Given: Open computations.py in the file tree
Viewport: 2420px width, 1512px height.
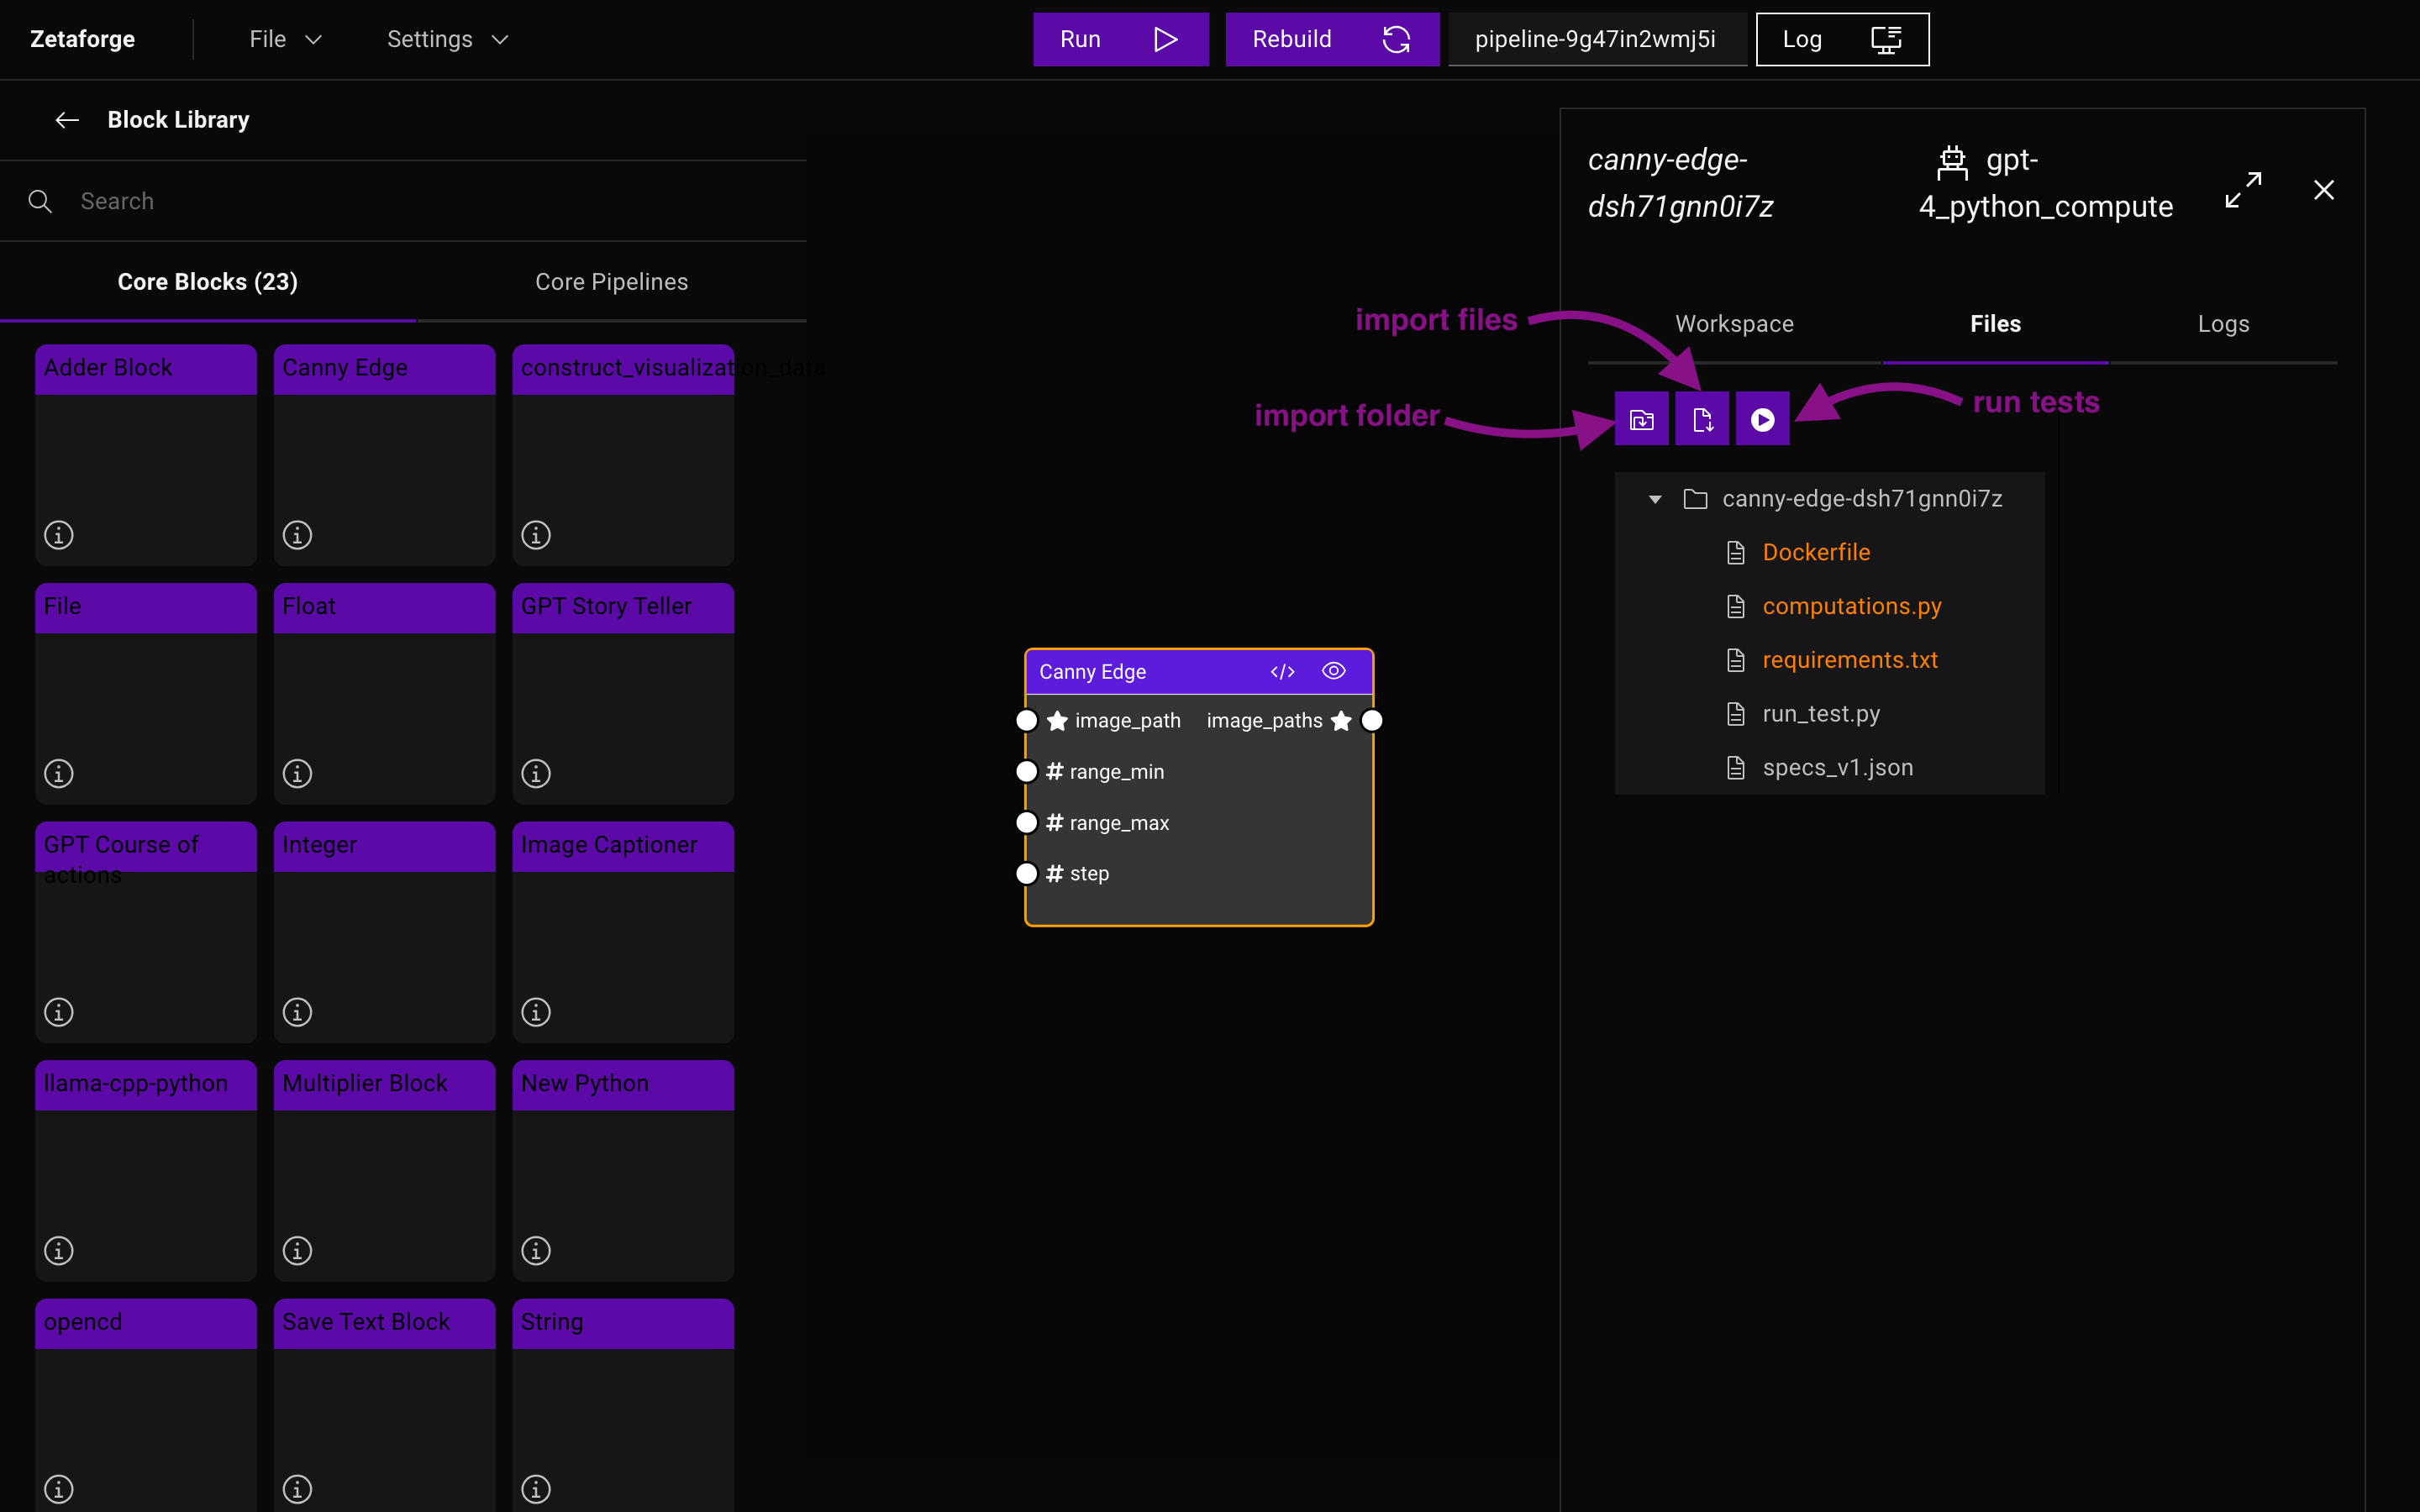Looking at the screenshot, I should (1852, 606).
